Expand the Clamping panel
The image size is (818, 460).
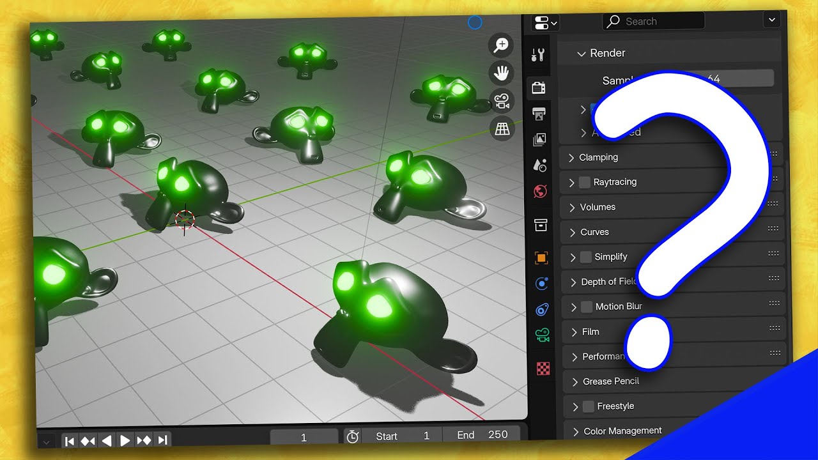[571, 158]
